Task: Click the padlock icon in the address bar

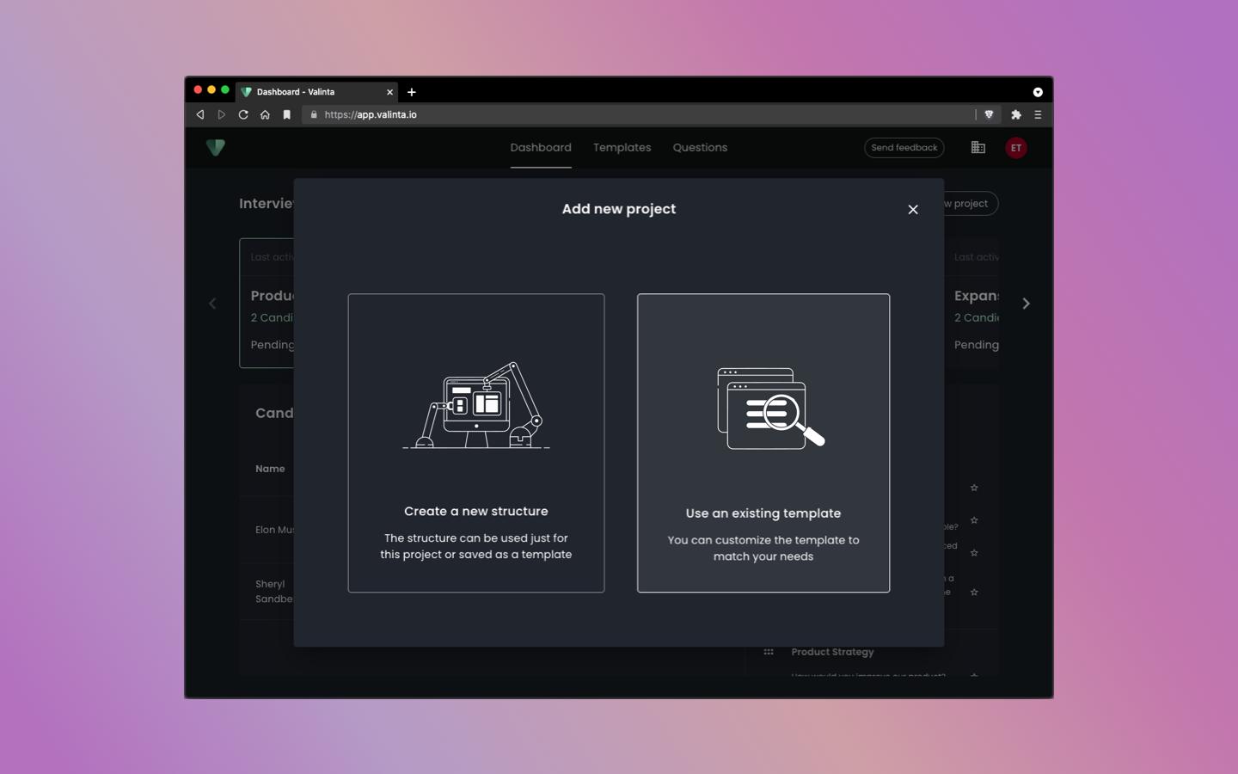Action: [313, 114]
